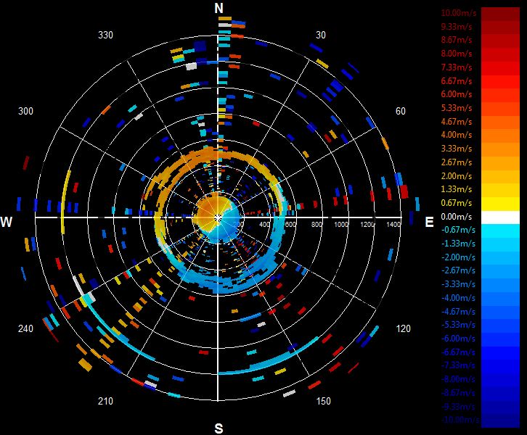The height and width of the screenshot is (435, 527).
Task: Click the S south compass label
Action: (x=218, y=428)
